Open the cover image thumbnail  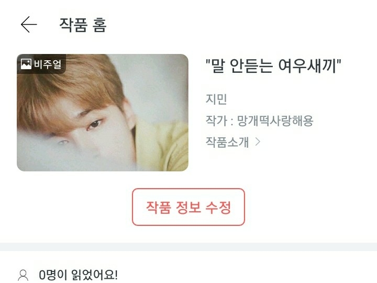tap(103, 113)
